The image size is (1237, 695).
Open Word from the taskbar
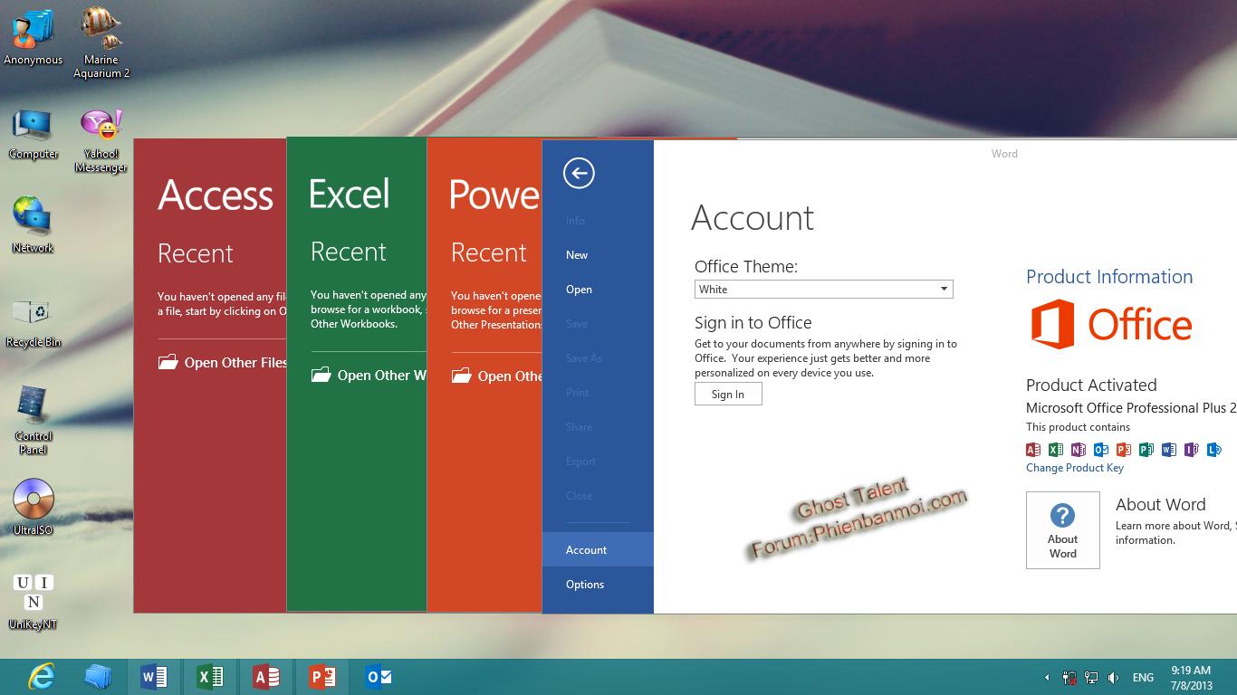(154, 676)
